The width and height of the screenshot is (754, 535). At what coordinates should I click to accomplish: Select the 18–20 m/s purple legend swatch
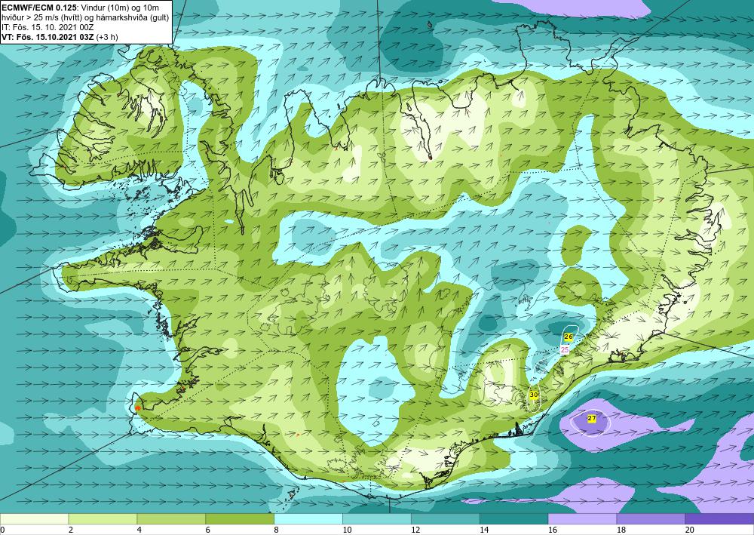point(651,518)
